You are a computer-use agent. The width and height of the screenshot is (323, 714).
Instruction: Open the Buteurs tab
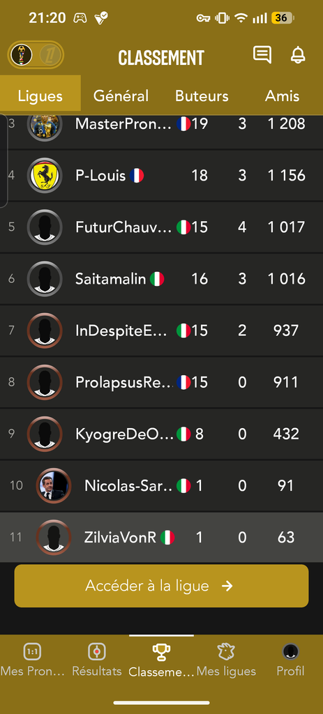click(x=202, y=96)
